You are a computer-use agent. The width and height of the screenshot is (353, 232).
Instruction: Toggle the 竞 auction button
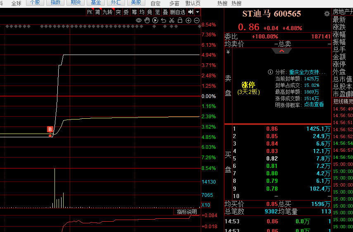pos(149,12)
